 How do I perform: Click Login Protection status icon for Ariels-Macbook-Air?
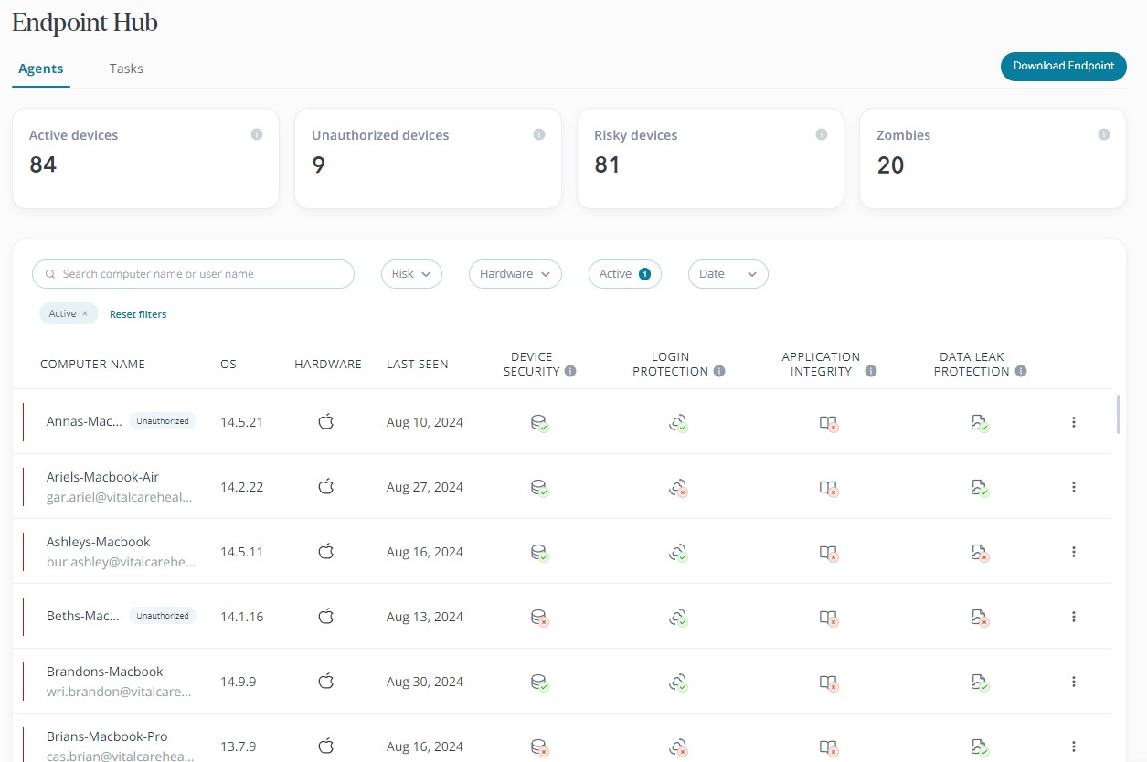click(x=678, y=488)
